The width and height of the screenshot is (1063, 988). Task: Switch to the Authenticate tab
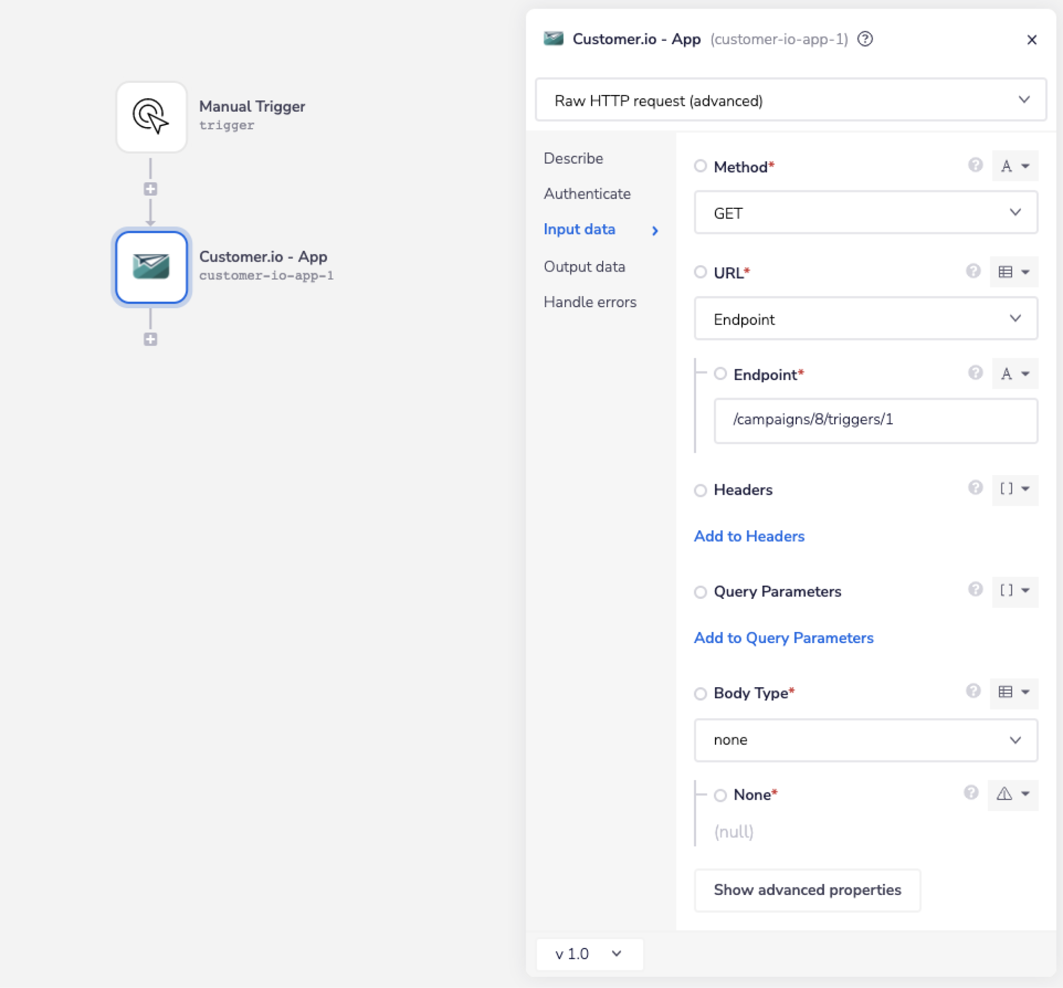(587, 193)
